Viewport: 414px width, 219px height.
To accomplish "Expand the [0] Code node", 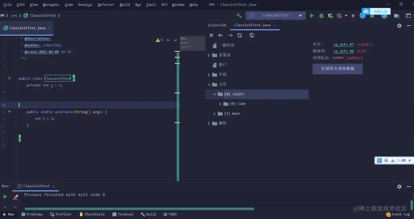I will pos(220,104).
